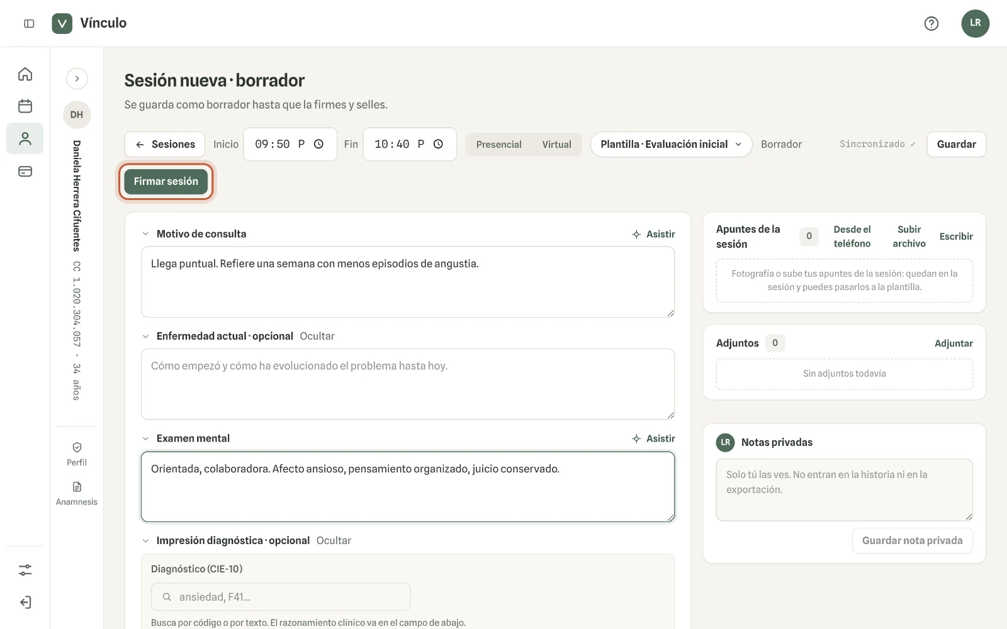Open the Plantilla Evaluación inicial dropdown
The image size is (1007, 629).
[671, 144]
